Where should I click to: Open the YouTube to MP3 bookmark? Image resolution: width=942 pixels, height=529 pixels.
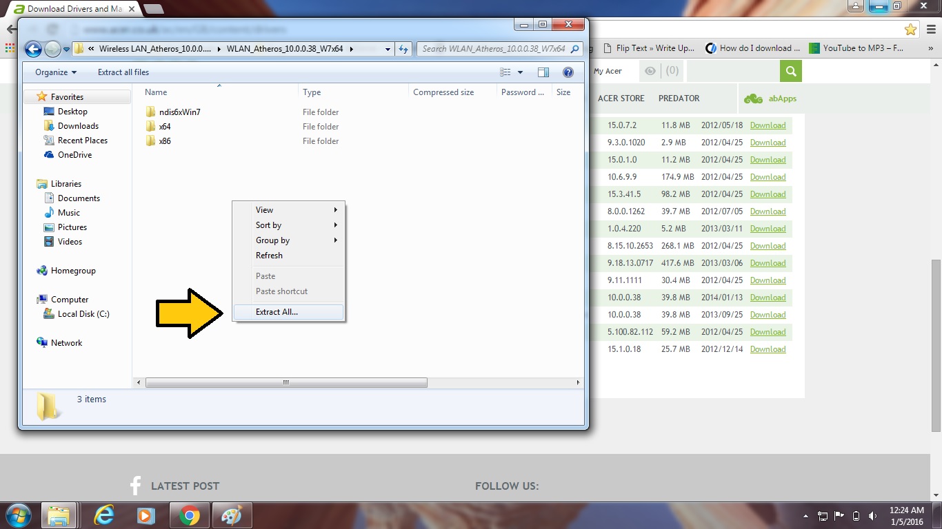[856, 48]
